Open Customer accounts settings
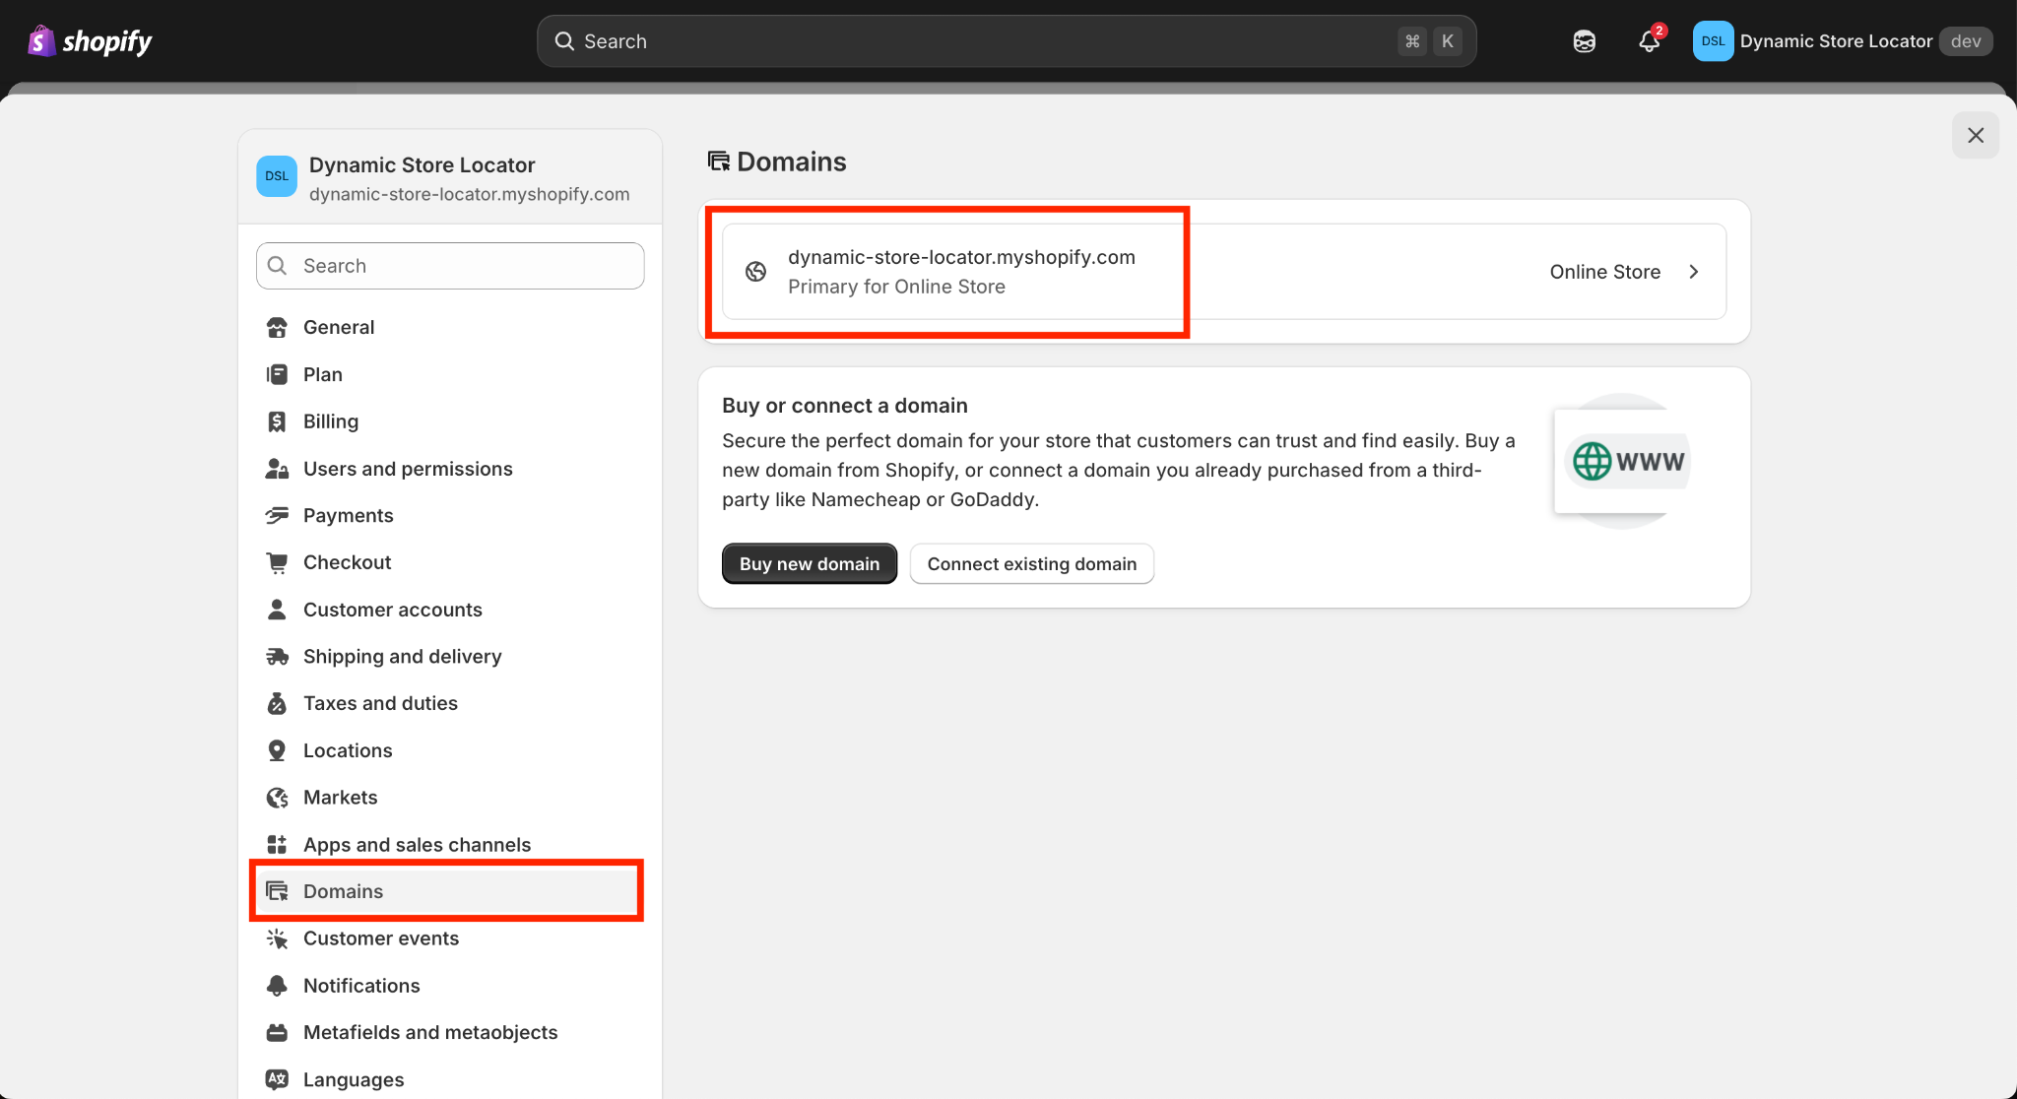 pyautogui.click(x=449, y=610)
